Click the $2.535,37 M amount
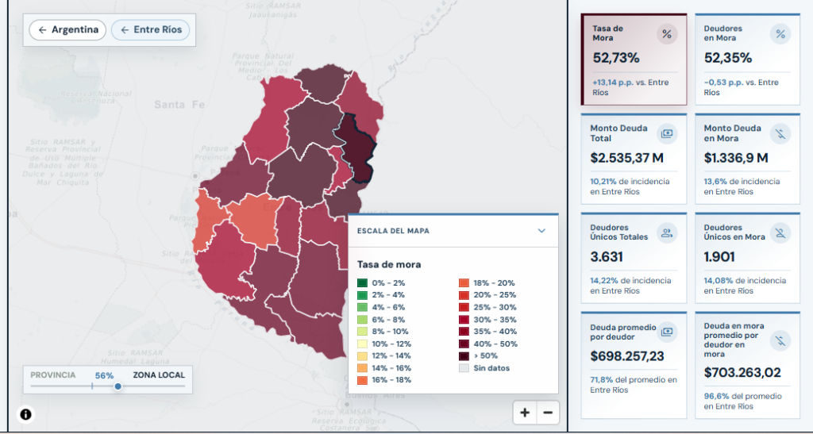 pos(626,157)
